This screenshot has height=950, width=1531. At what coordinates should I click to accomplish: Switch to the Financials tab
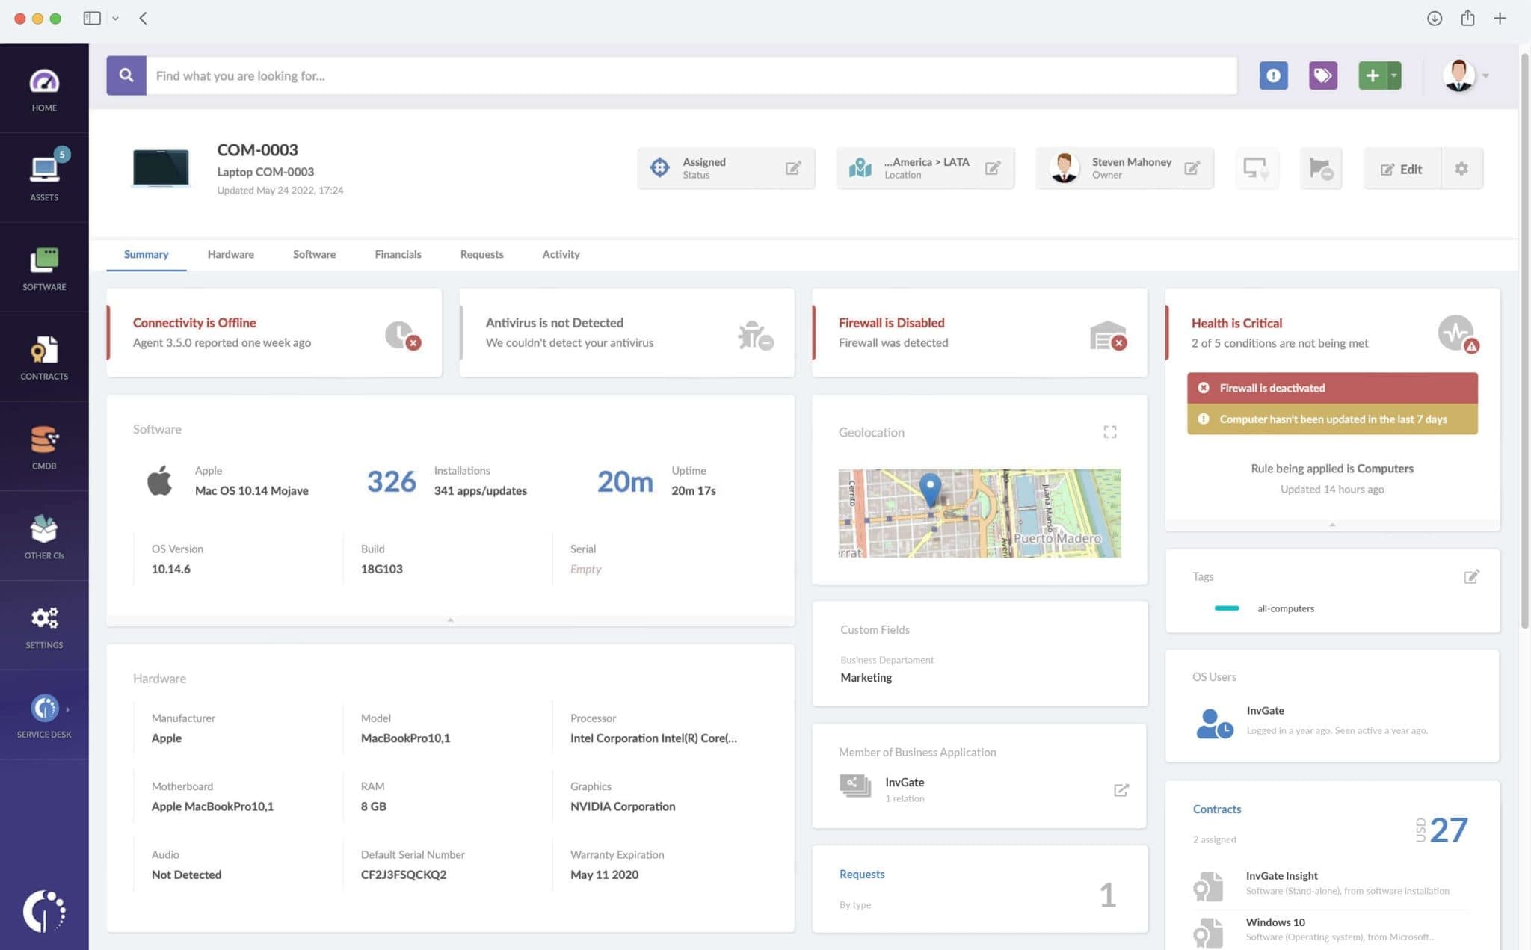pyautogui.click(x=397, y=254)
